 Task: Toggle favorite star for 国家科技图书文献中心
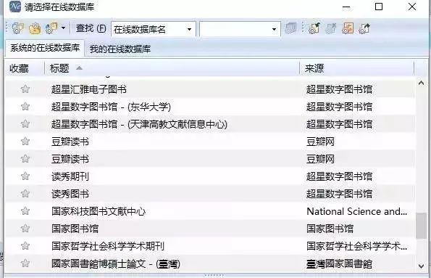[x=25, y=211]
